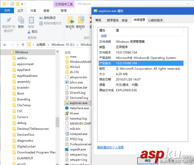Switch to the Share (共享) ribbon tab

[33, 11]
